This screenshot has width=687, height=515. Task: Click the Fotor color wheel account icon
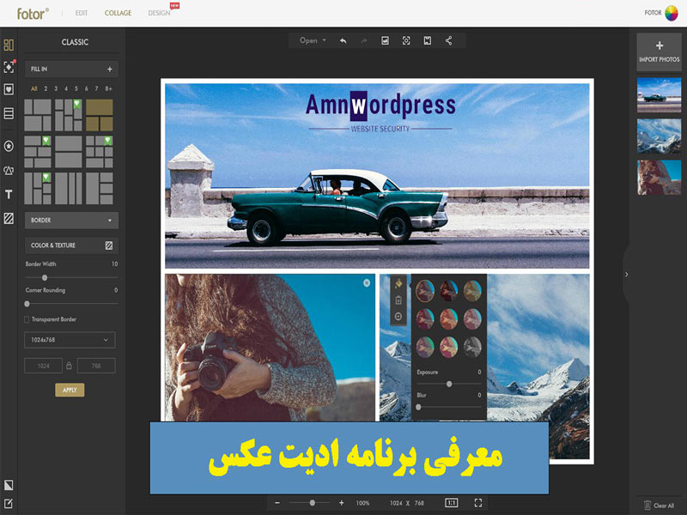coord(672,13)
